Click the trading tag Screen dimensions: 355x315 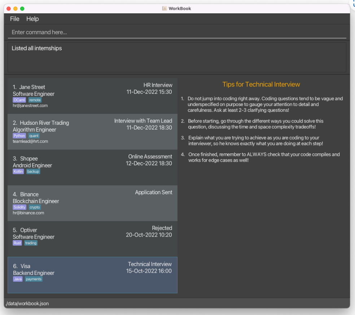[31, 243]
